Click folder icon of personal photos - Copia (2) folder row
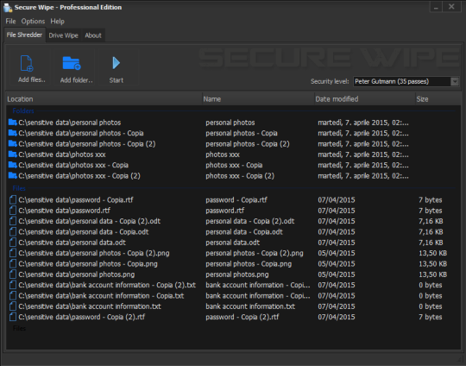 click(12, 143)
